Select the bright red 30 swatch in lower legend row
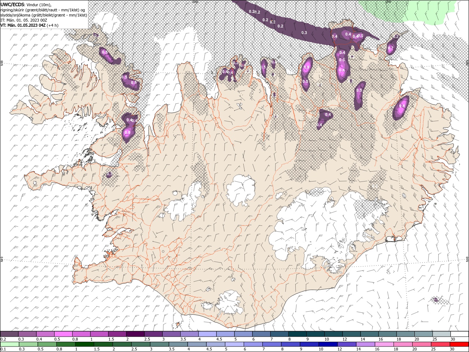This screenshot has height=352, width=469. click(459, 344)
